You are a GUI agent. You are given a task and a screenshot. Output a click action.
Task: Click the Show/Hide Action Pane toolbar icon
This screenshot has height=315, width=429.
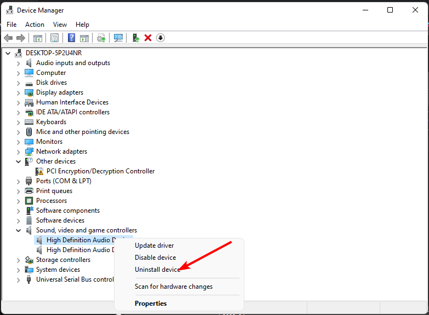(84, 38)
